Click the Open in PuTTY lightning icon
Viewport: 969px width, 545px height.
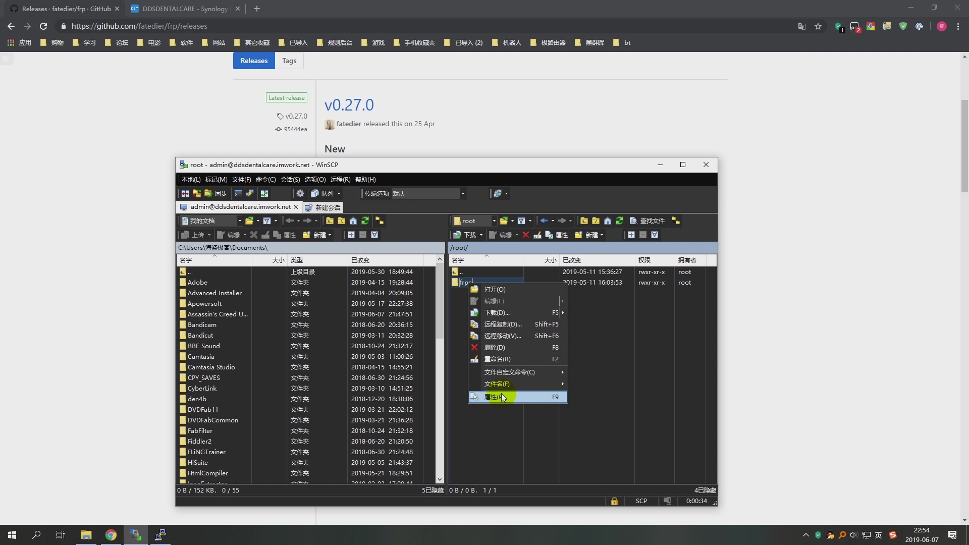pyautogui.click(x=250, y=193)
